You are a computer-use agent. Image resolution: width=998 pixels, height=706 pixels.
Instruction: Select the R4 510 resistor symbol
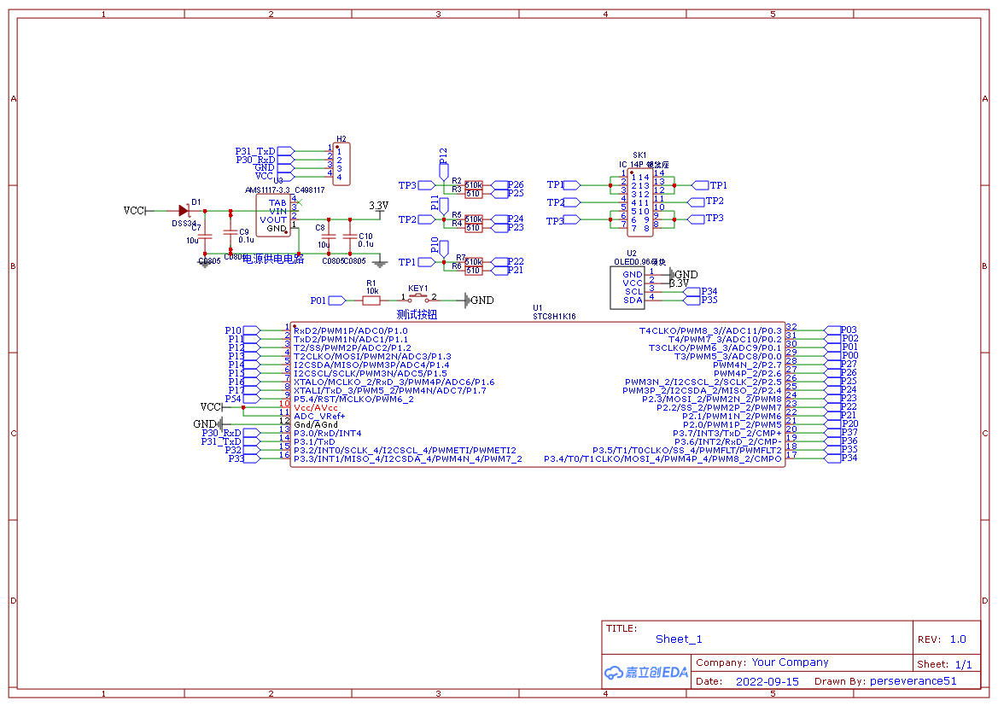pyautogui.click(x=473, y=227)
